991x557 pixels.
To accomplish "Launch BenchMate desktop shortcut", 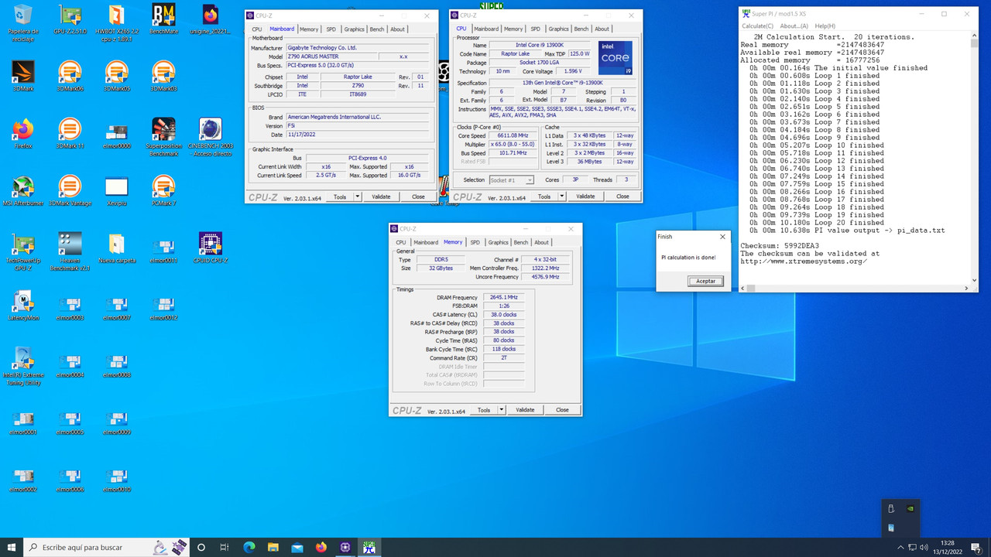I will pos(163,19).
